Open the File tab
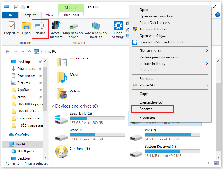 tap(10, 15)
